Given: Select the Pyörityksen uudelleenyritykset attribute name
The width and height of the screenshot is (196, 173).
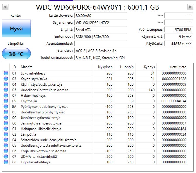Looking at the screenshot, I should (x=44, y=107).
